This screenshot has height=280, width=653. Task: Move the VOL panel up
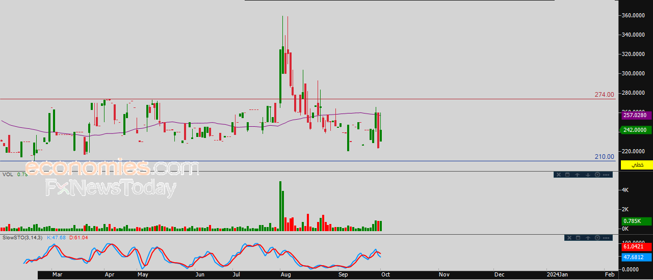(x=577, y=175)
